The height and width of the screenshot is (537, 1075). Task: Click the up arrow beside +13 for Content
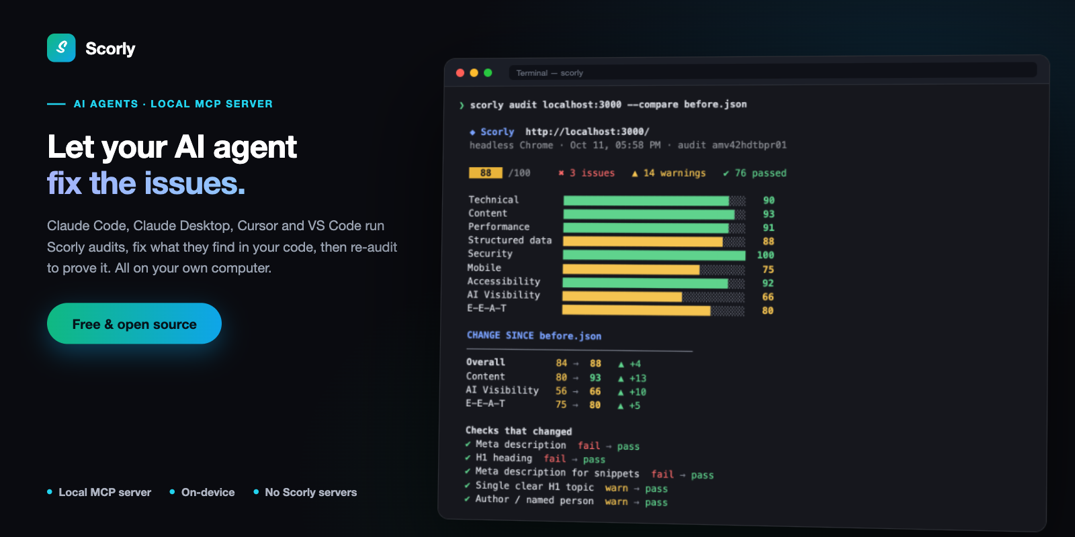tap(621, 379)
